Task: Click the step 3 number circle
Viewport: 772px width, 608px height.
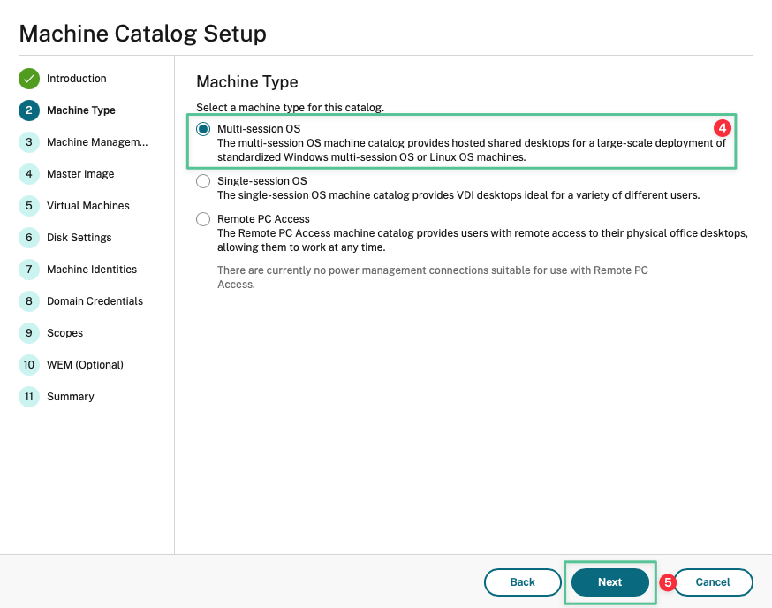Action: pos(29,142)
